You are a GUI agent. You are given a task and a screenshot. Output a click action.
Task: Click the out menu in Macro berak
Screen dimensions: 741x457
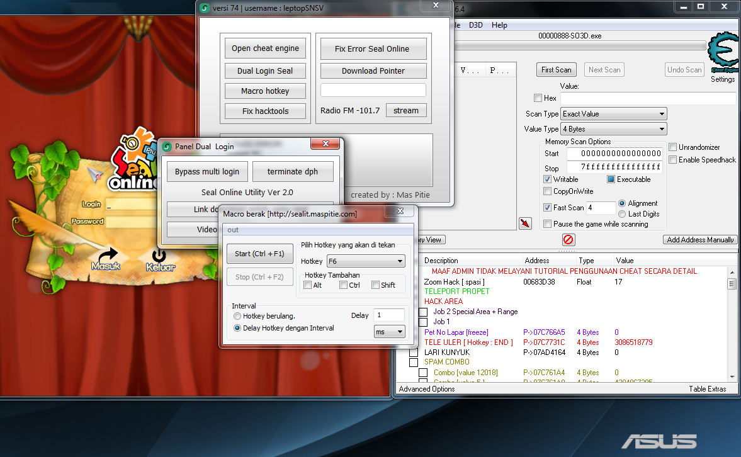point(233,230)
